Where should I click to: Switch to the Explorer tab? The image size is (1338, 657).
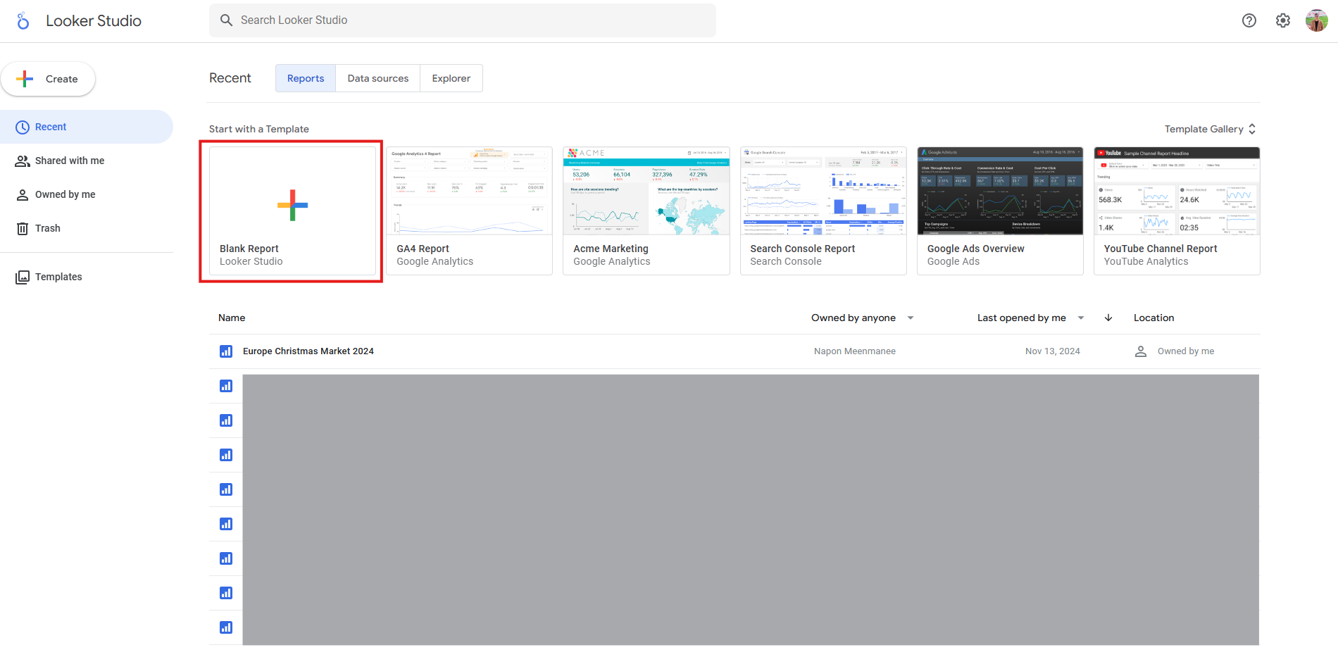click(x=451, y=78)
